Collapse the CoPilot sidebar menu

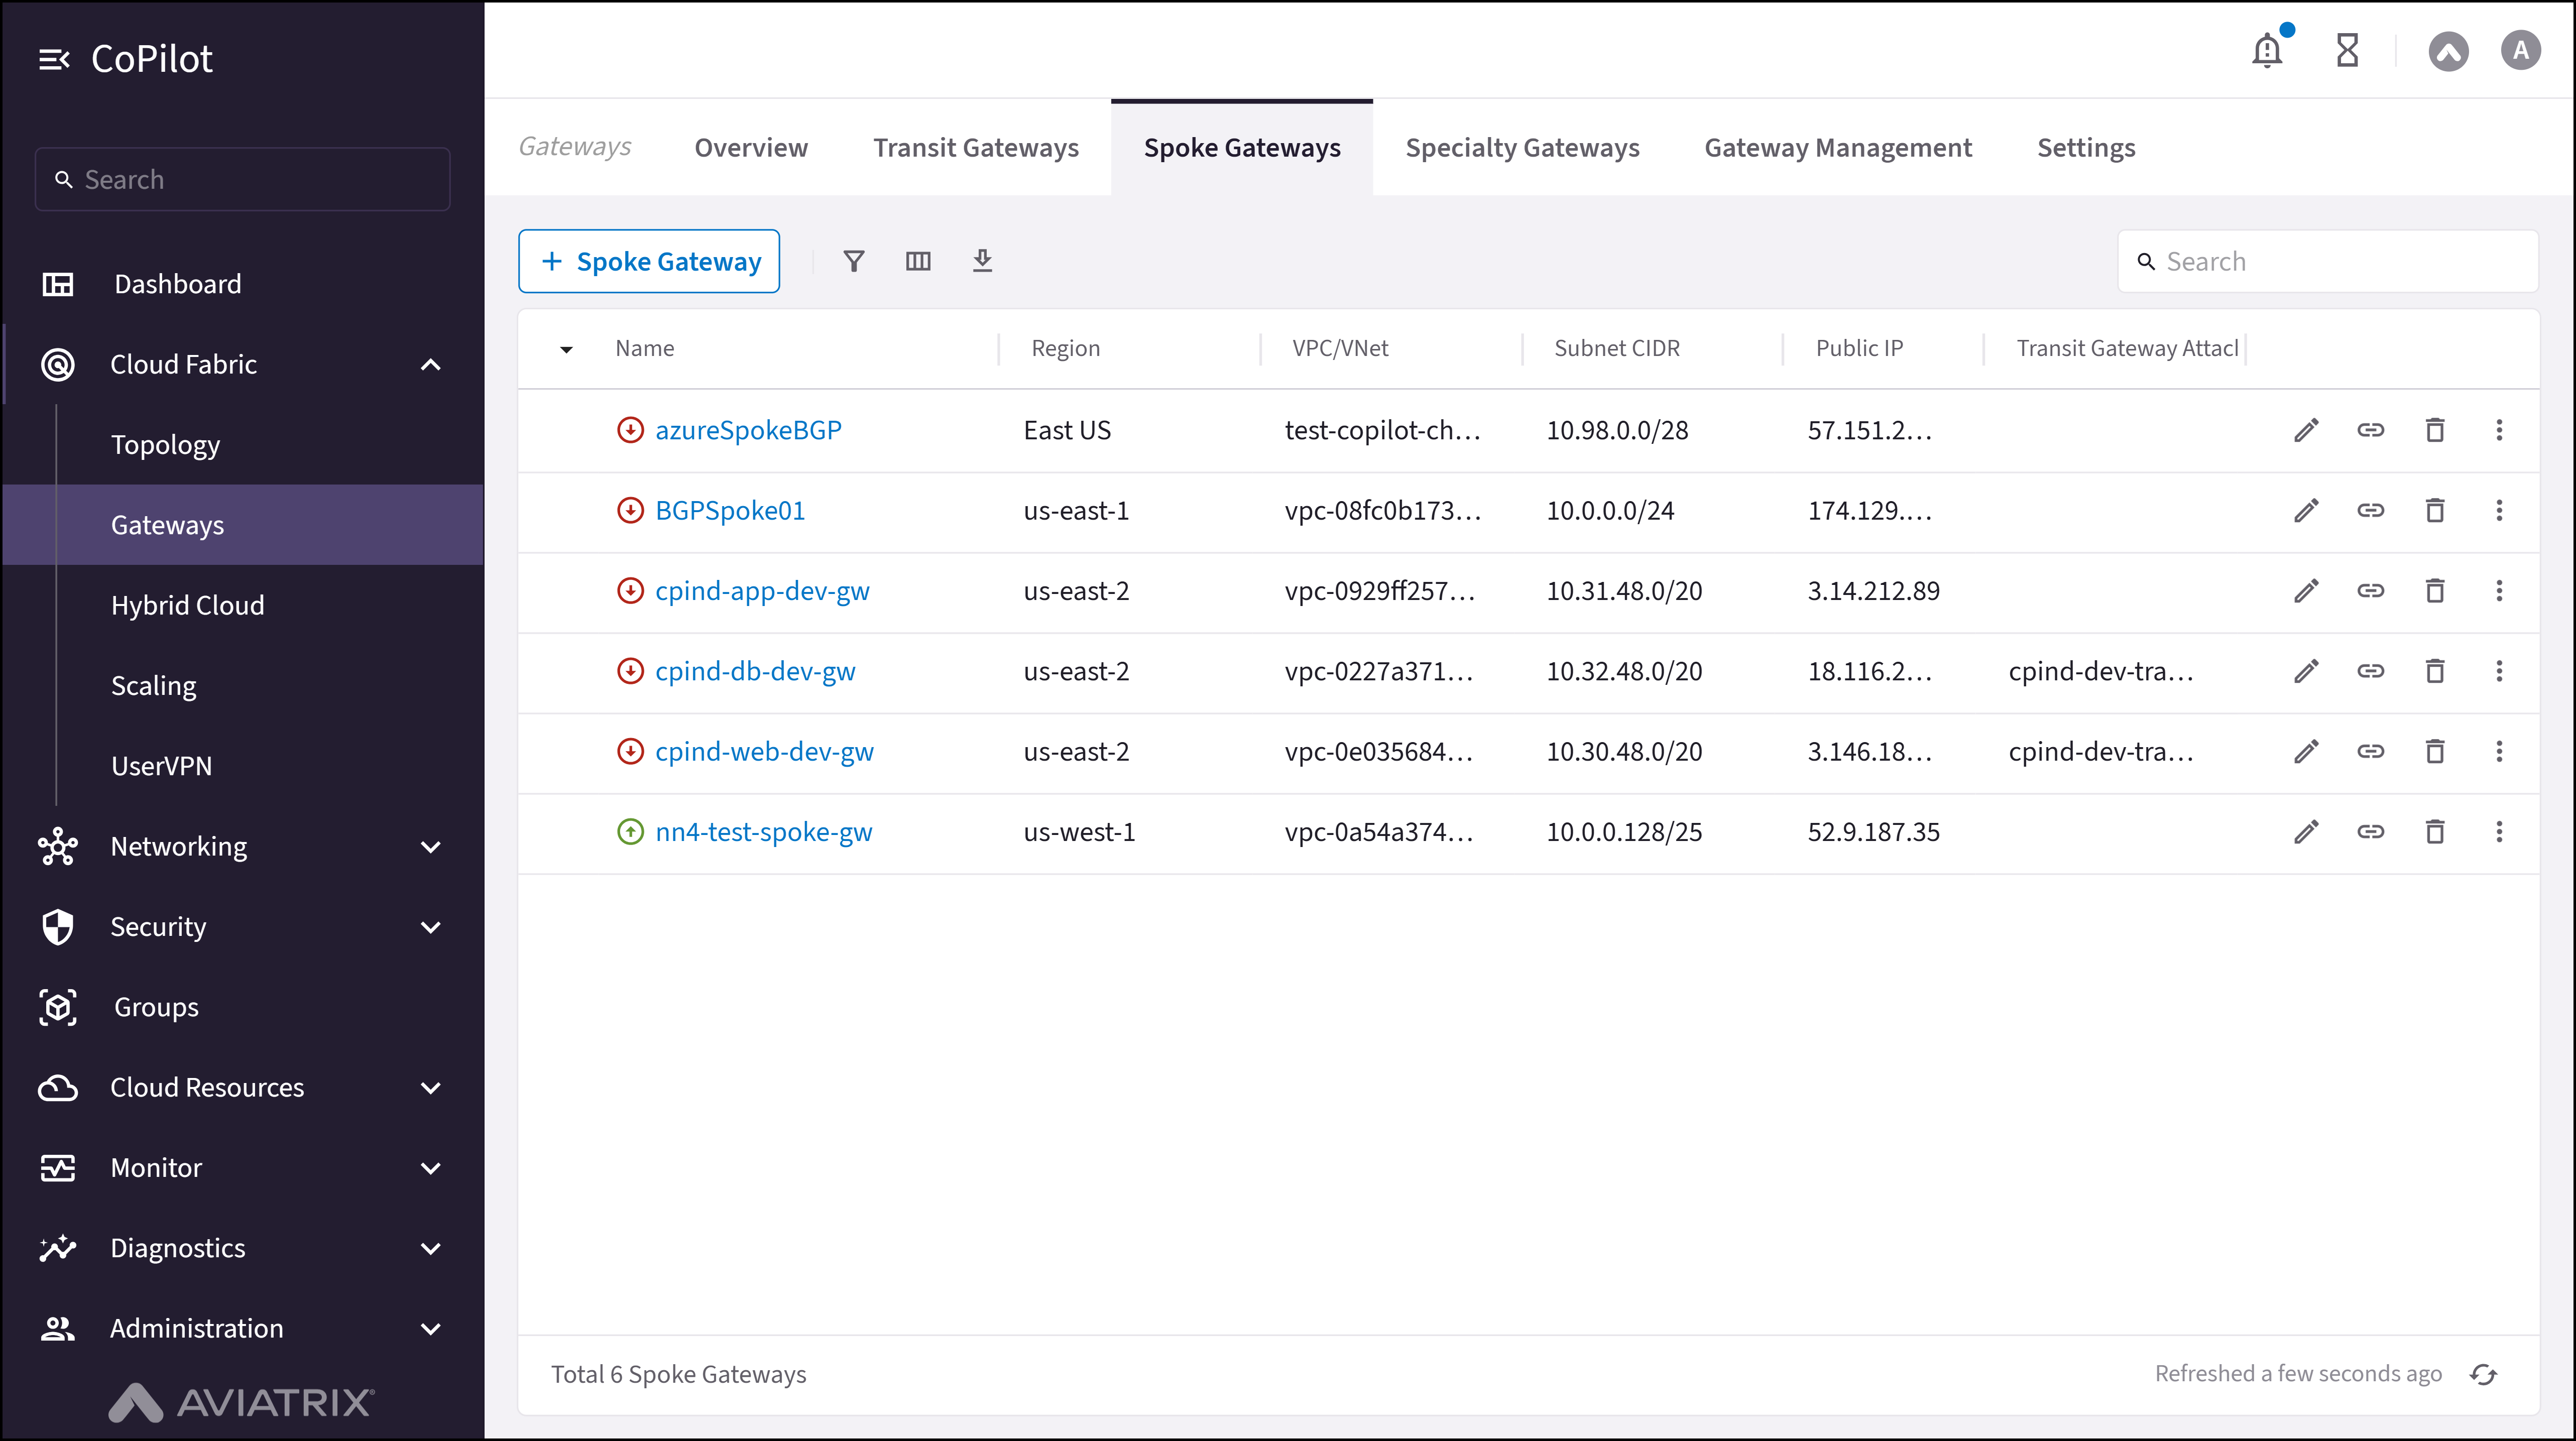54,59
